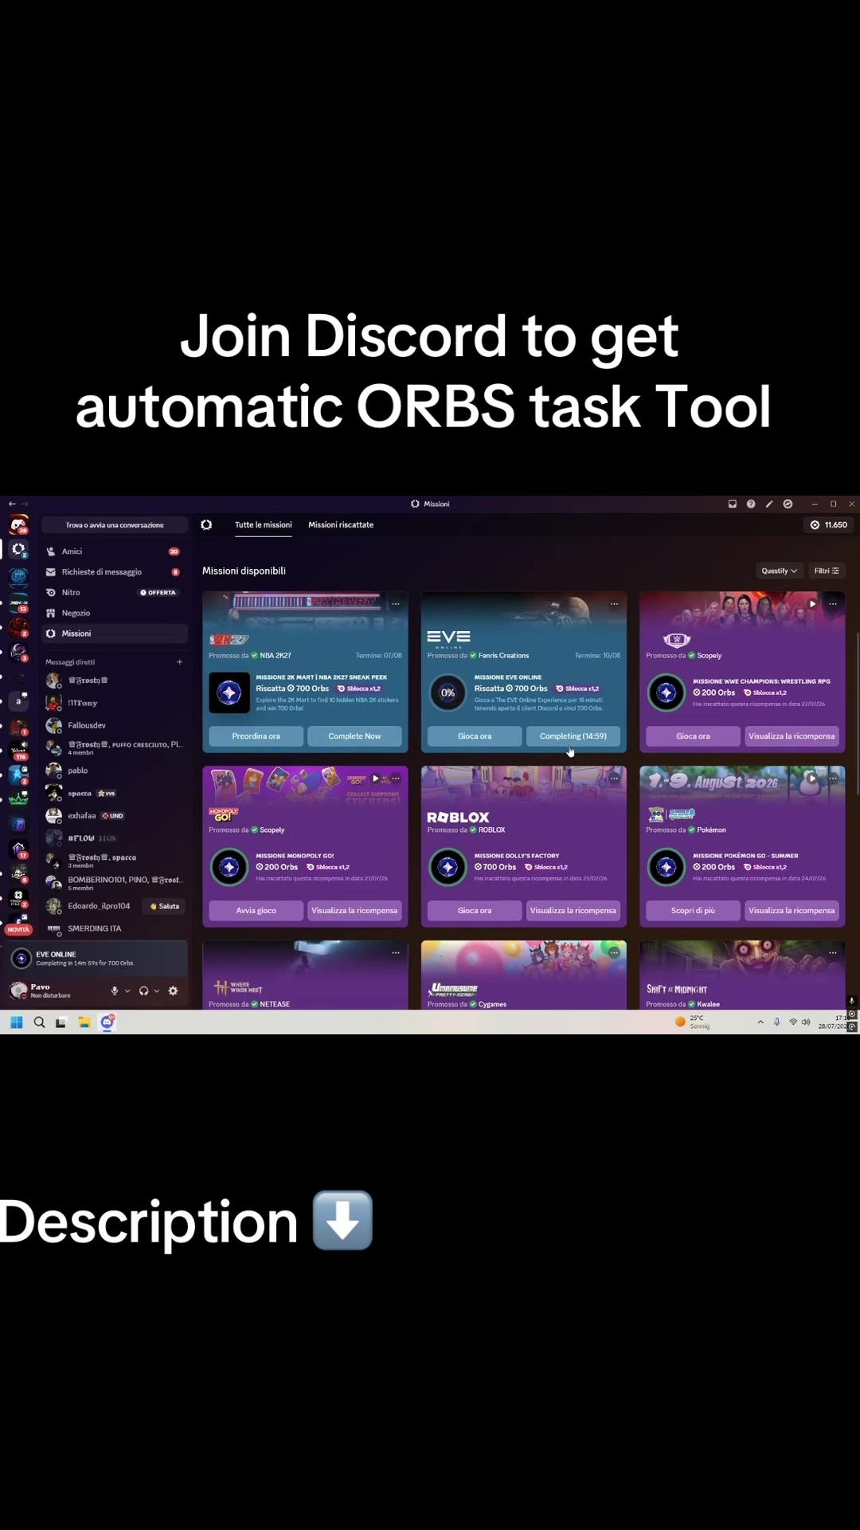This screenshot has height=1530, width=860.
Task: Open direct message with exhafaa
Action: (x=115, y=816)
